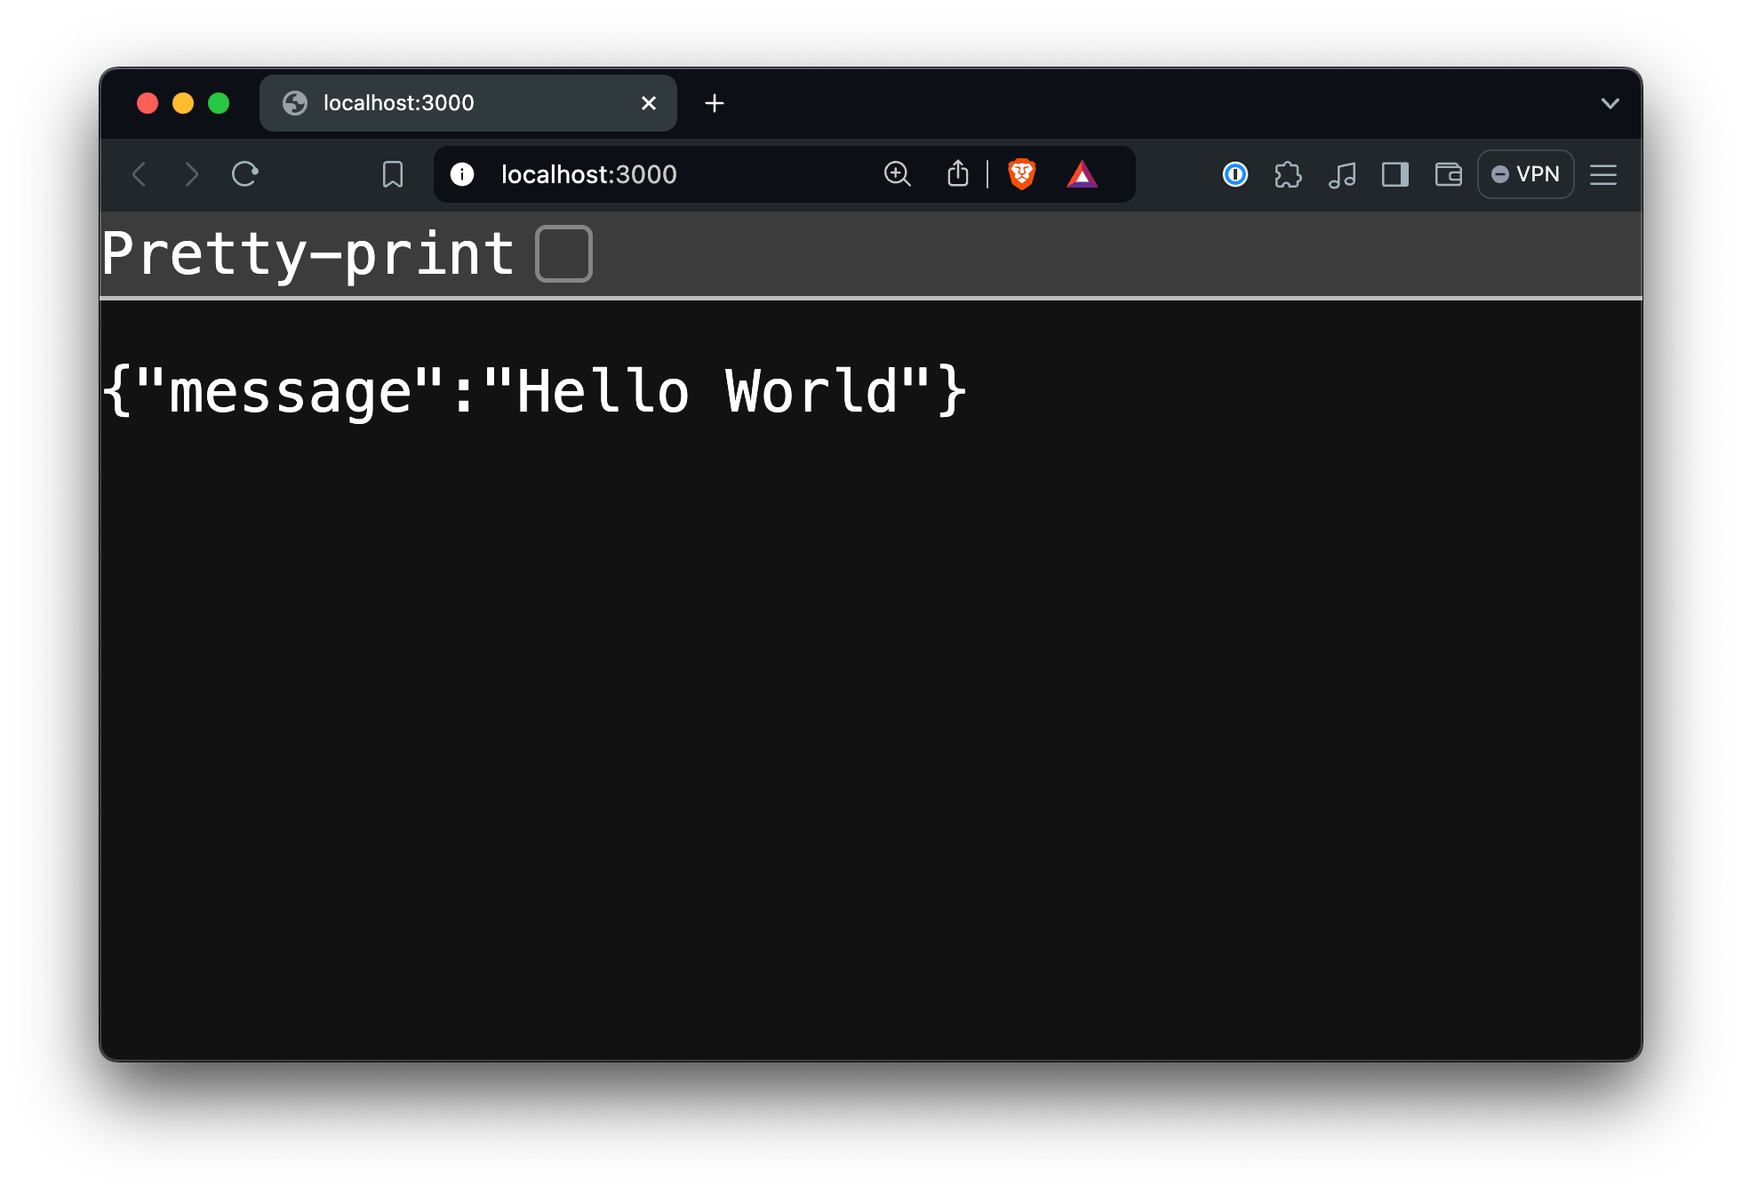
Task: Click the share icon in address bar
Action: tap(957, 174)
